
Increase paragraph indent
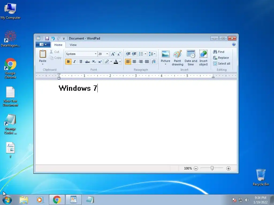pos(134,54)
